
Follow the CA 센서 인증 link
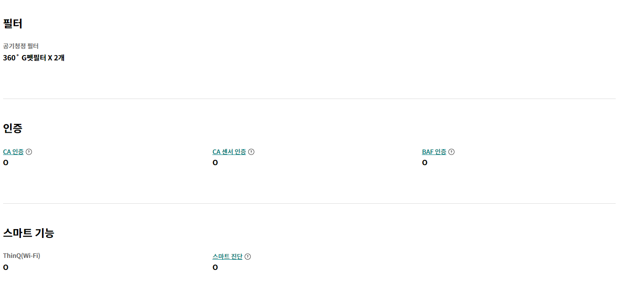point(229,152)
